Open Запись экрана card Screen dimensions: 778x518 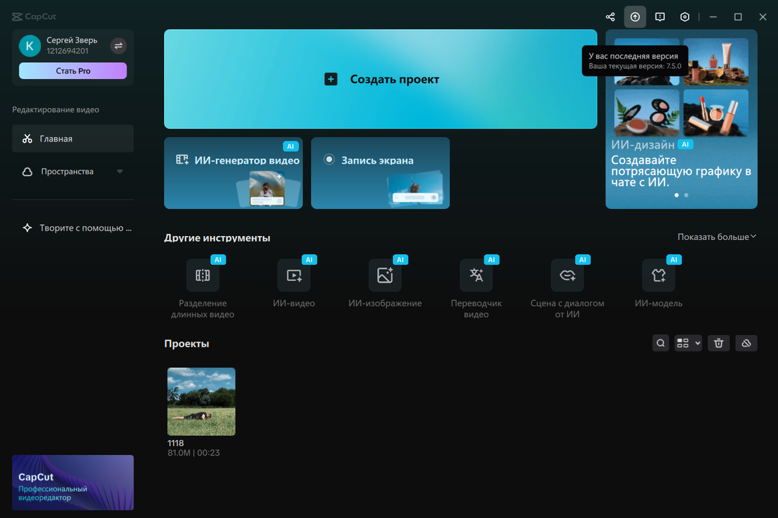tap(381, 173)
